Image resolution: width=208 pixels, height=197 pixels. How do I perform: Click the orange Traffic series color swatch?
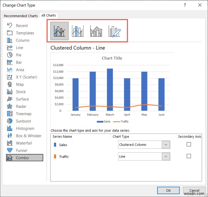(x=55, y=156)
